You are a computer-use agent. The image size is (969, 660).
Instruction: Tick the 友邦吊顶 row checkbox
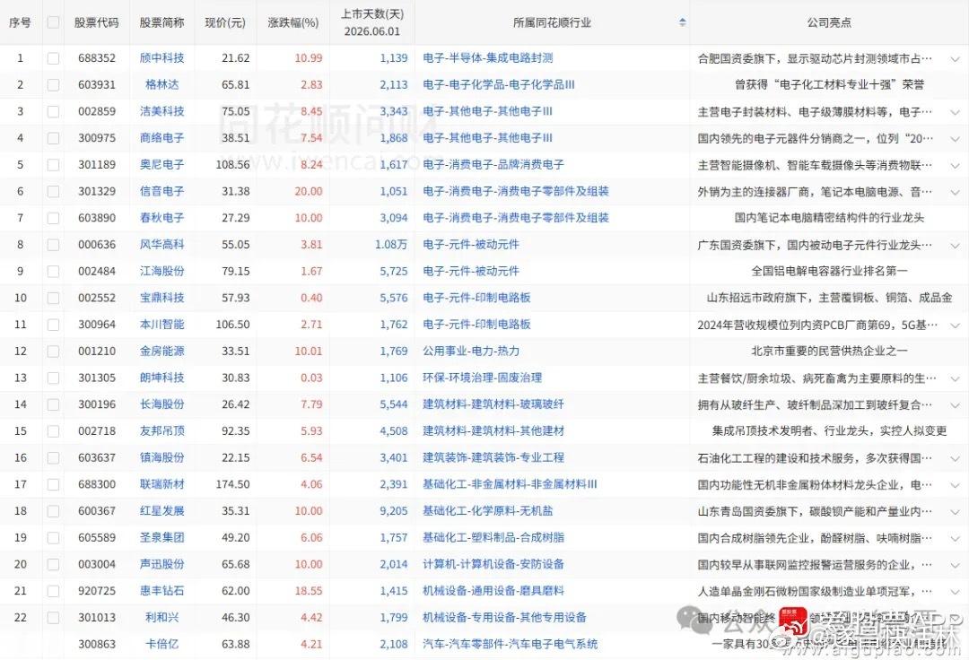(x=53, y=431)
